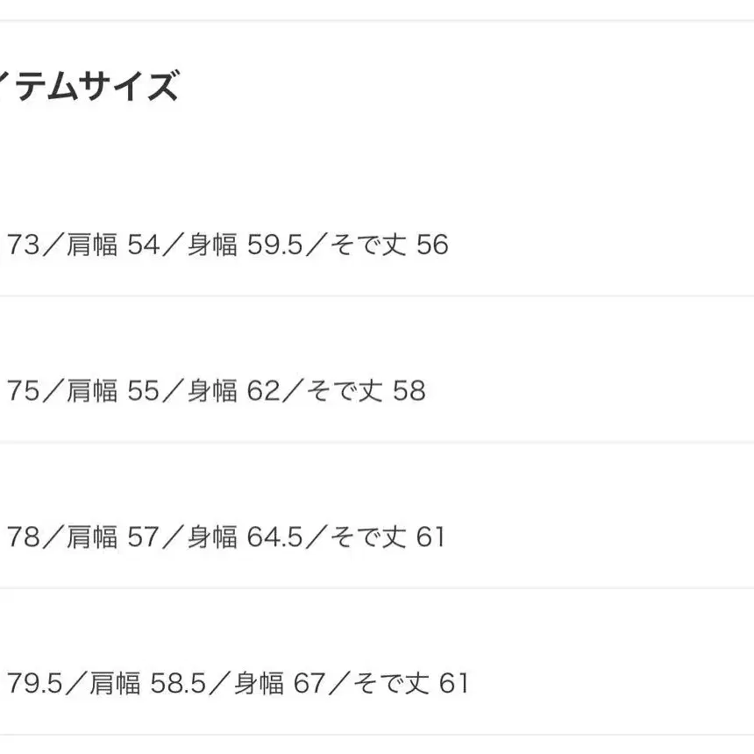Click the divider line below the 78 row

(377, 588)
